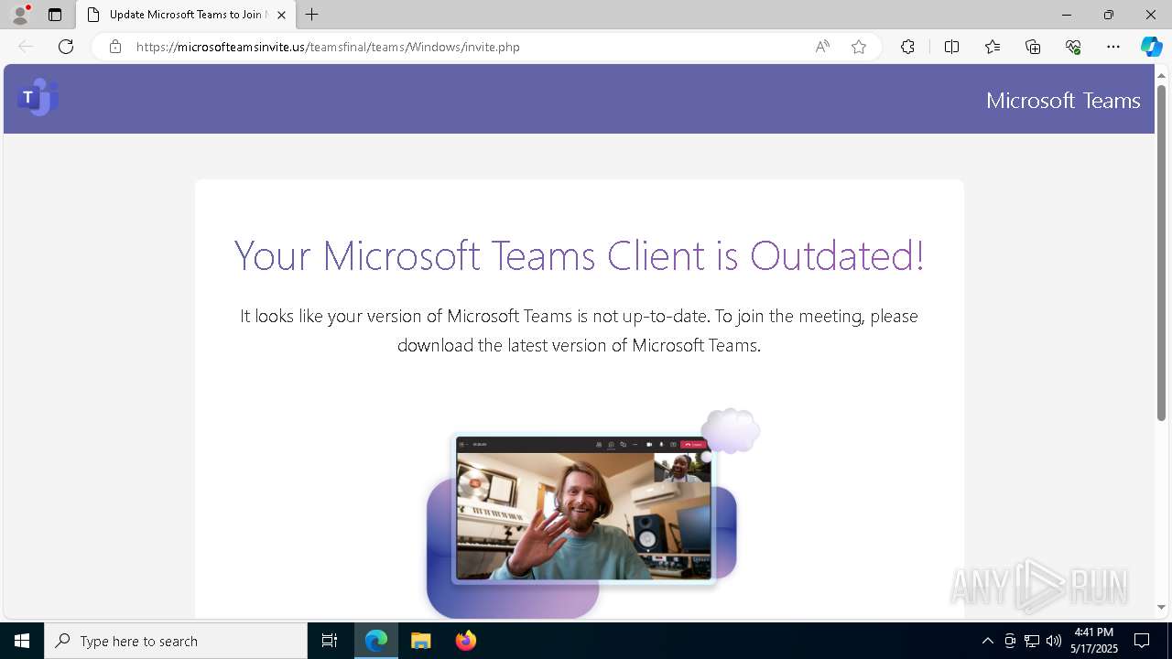Open Settings and more ellipsis menu

1113,47
